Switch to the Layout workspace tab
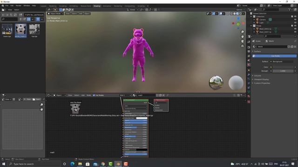This screenshot has height=167, width=298. point(43,6)
